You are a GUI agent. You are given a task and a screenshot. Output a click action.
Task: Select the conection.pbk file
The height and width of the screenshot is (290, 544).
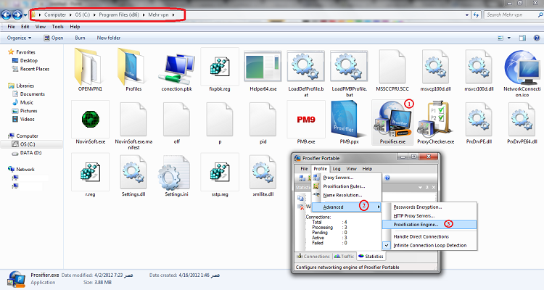coord(176,70)
